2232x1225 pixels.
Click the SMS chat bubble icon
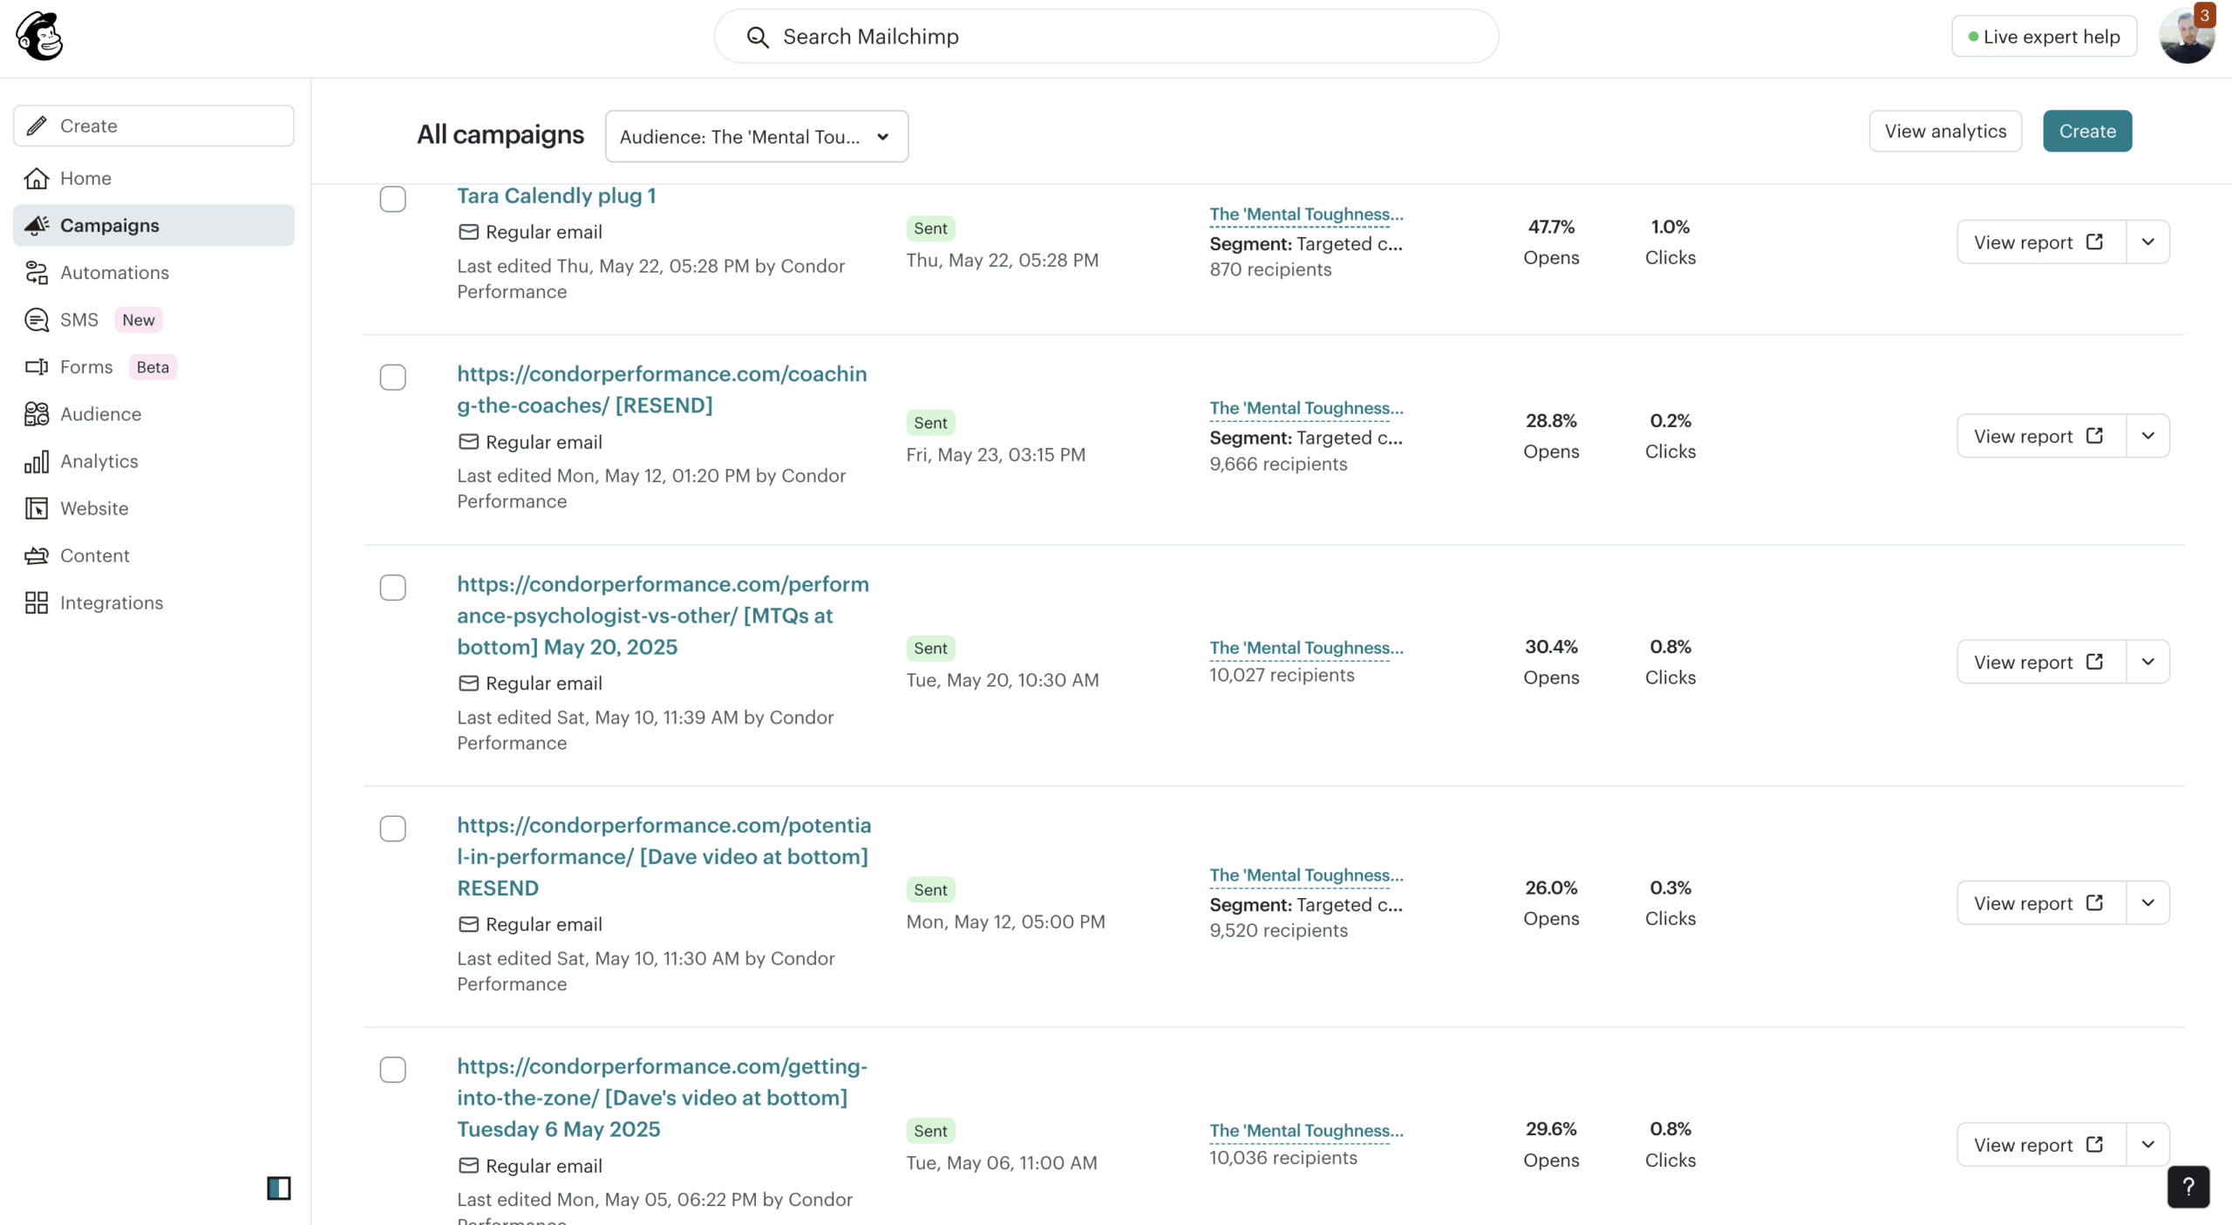[37, 320]
